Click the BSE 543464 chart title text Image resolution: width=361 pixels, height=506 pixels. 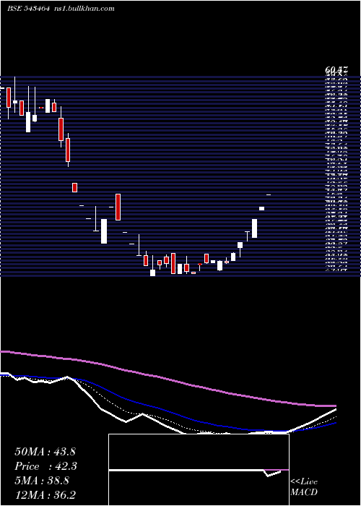coord(28,9)
